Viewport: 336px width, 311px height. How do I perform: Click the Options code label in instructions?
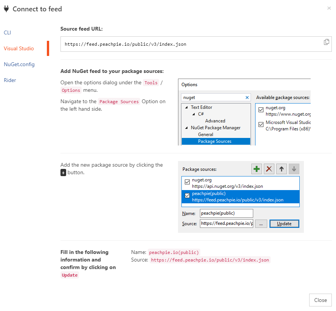[71, 90]
